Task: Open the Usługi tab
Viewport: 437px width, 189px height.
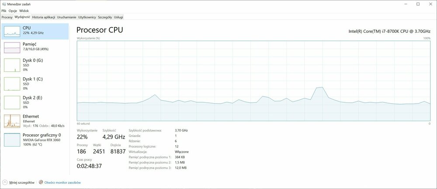Action: [x=118, y=17]
